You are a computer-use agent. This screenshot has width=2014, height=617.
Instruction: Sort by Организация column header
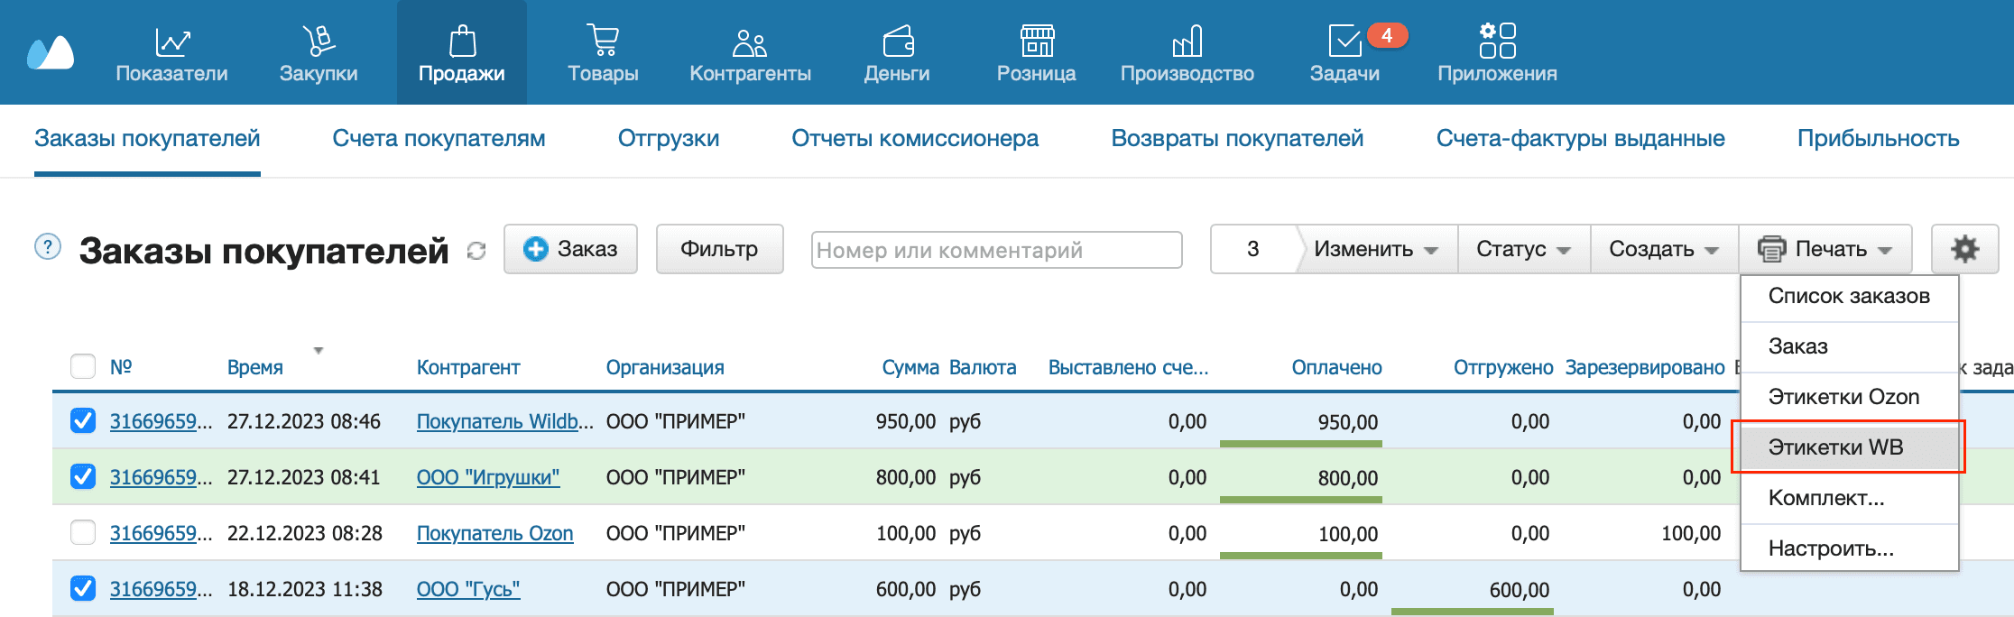665,367
